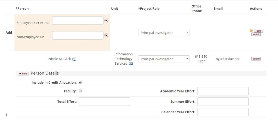278x120 pixels.
Task: Focus the Total Effort input field
Action: (x=104, y=101)
